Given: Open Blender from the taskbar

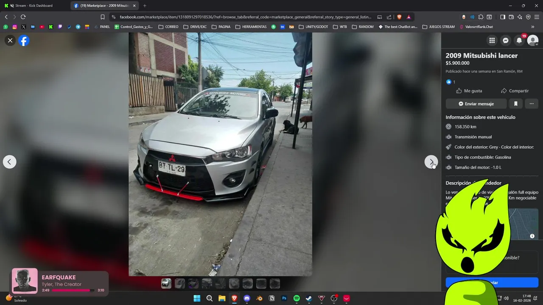Looking at the screenshot, I should tap(259, 298).
